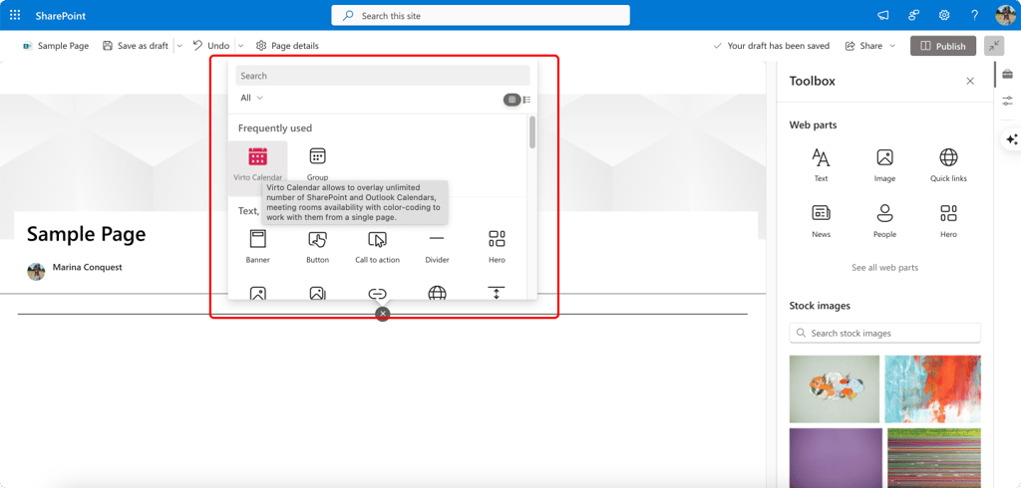Click the web part Search field

(383, 76)
